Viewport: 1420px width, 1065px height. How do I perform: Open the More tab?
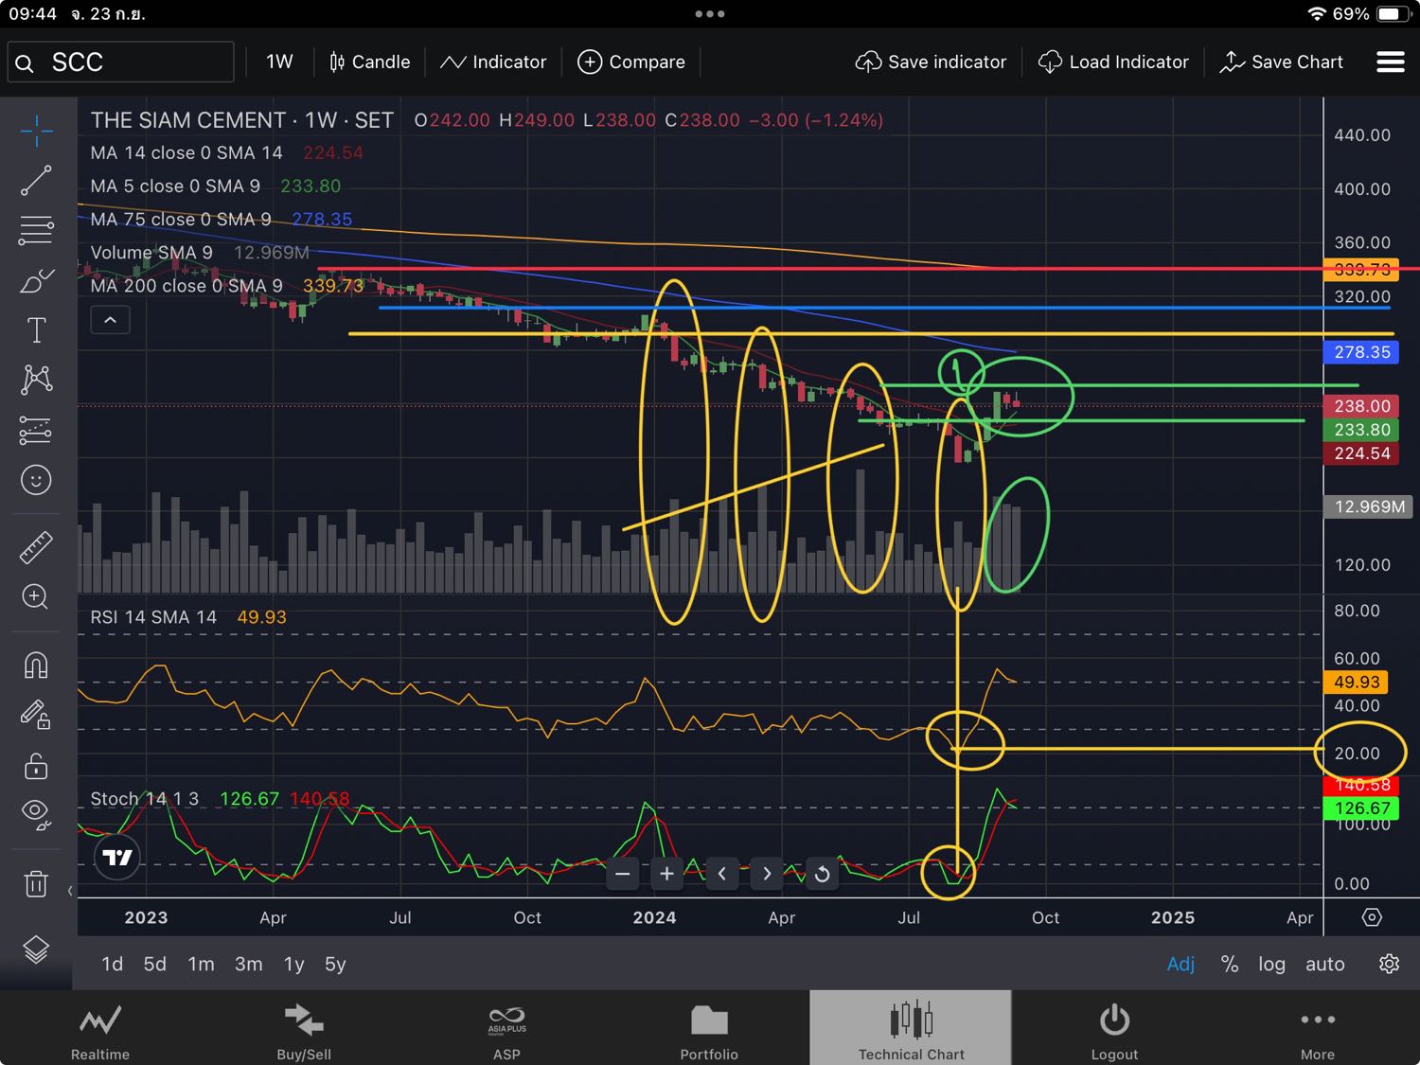(x=1317, y=1030)
